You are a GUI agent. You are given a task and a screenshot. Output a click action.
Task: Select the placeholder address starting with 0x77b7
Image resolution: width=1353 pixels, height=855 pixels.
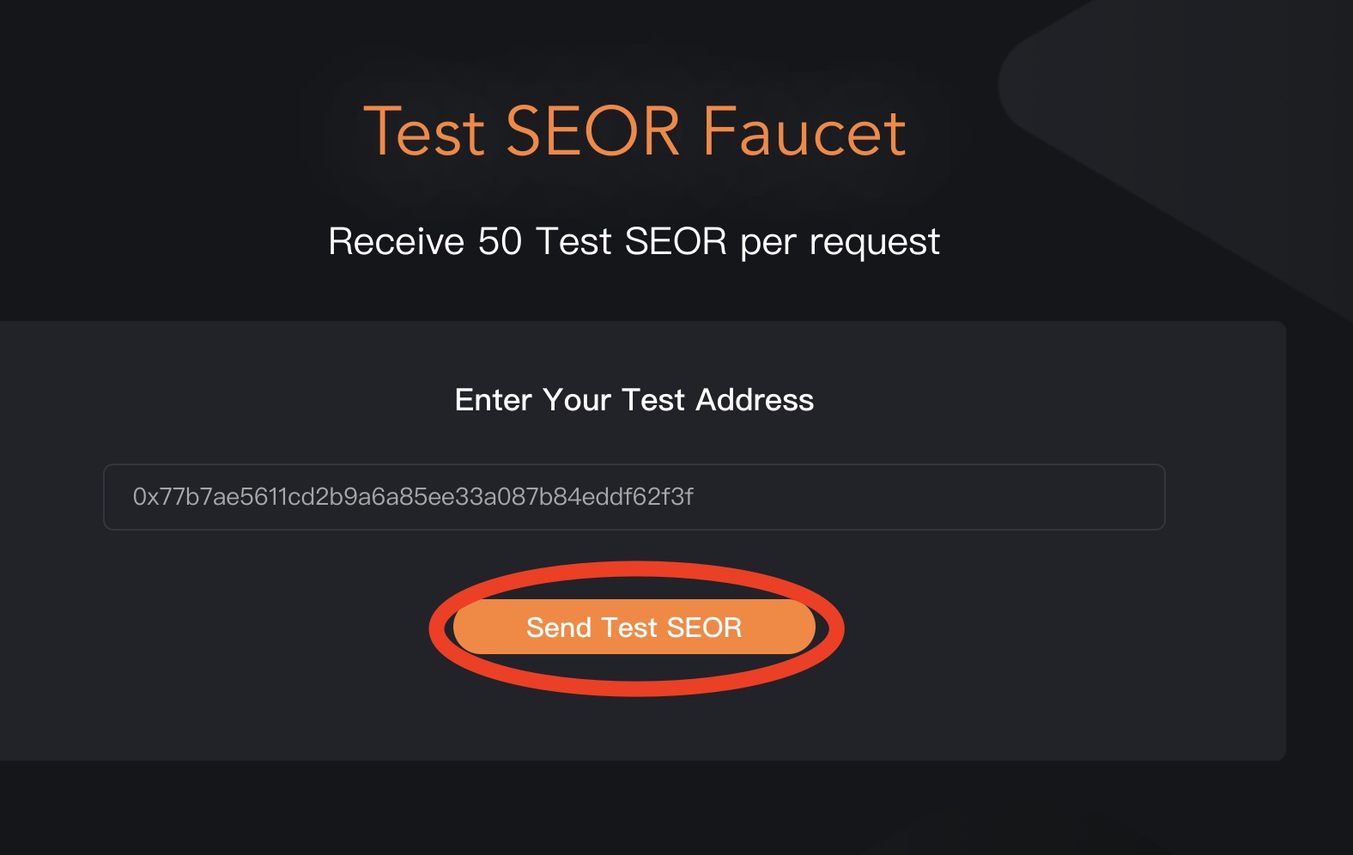coord(412,497)
